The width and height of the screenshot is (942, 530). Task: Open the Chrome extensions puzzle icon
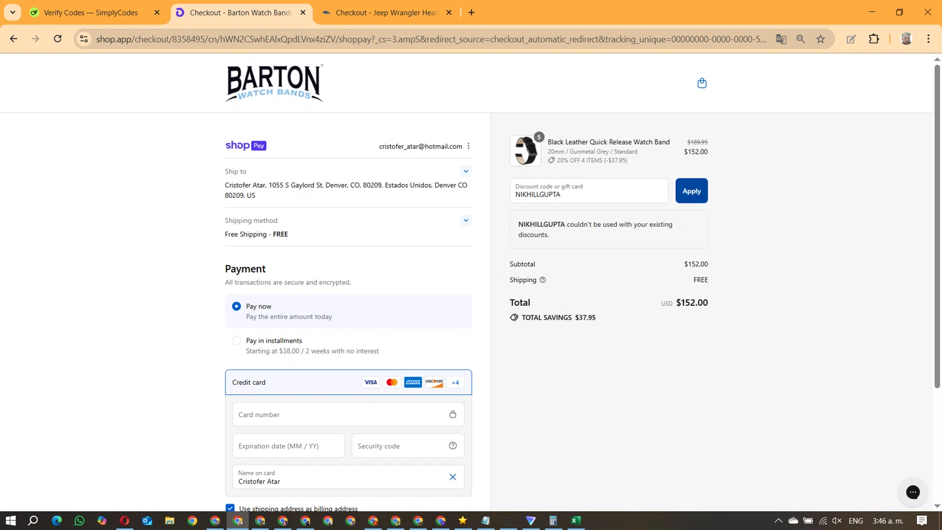pyautogui.click(x=874, y=39)
